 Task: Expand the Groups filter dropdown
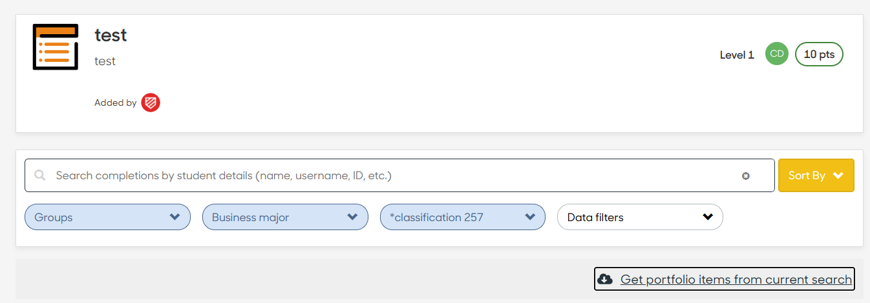107,217
